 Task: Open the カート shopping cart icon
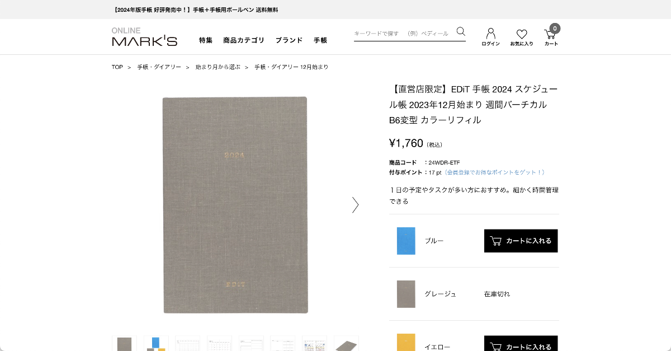[x=551, y=36]
